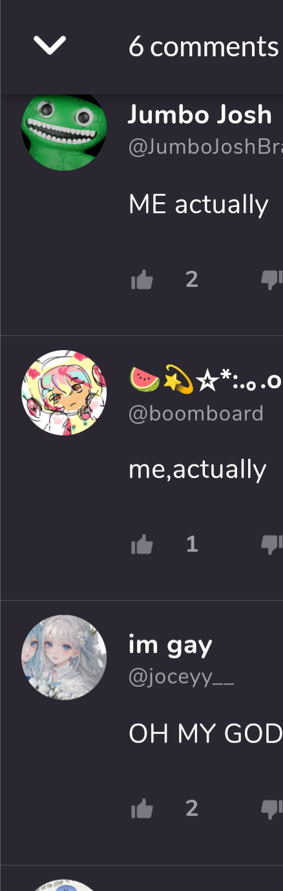Visit the @JumboJoshBr handle link
The image size is (283, 891).
205,148
